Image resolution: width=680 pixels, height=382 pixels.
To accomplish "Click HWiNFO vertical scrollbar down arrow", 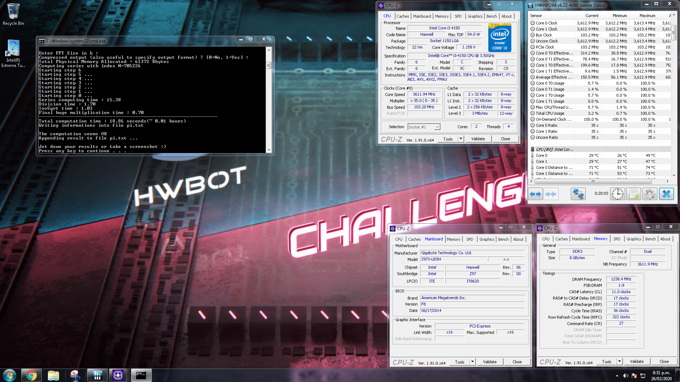I will coord(674,175).
